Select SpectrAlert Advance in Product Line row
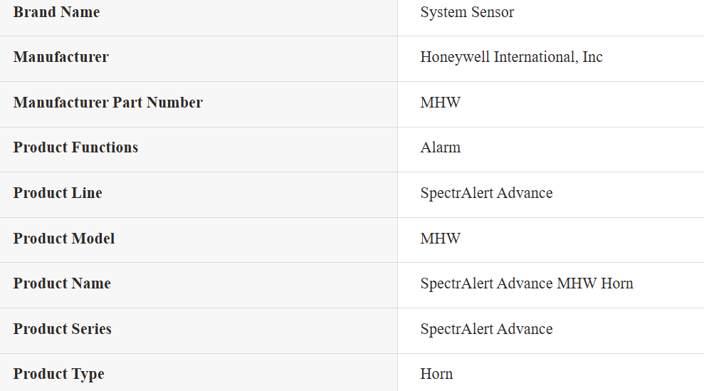704x391 pixels. pyautogui.click(x=486, y=193)
